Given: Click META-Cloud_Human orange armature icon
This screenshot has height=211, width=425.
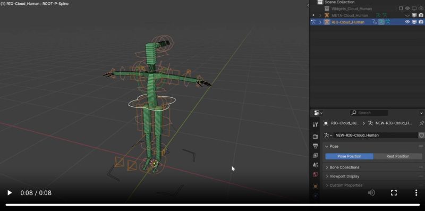Looking at the screenshot, I should tap(327, 15).
